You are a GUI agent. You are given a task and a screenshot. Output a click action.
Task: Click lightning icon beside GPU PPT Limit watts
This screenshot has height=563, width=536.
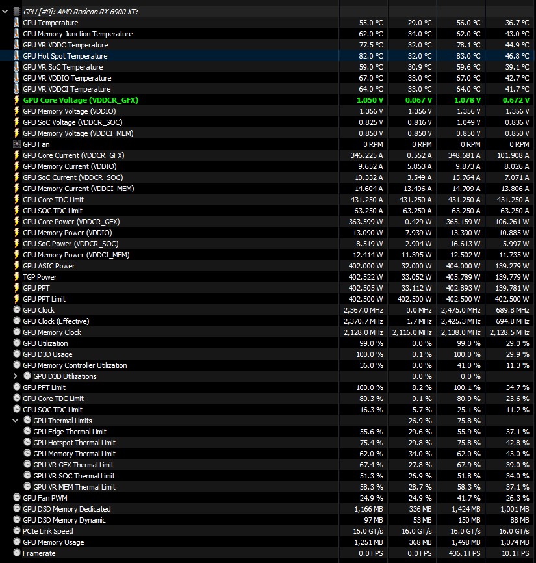pyautogui.click(x=16, y=299)
